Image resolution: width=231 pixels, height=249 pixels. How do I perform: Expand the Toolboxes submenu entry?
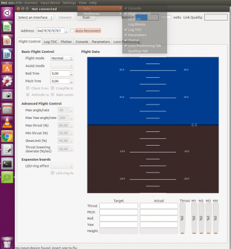[100, 14]
